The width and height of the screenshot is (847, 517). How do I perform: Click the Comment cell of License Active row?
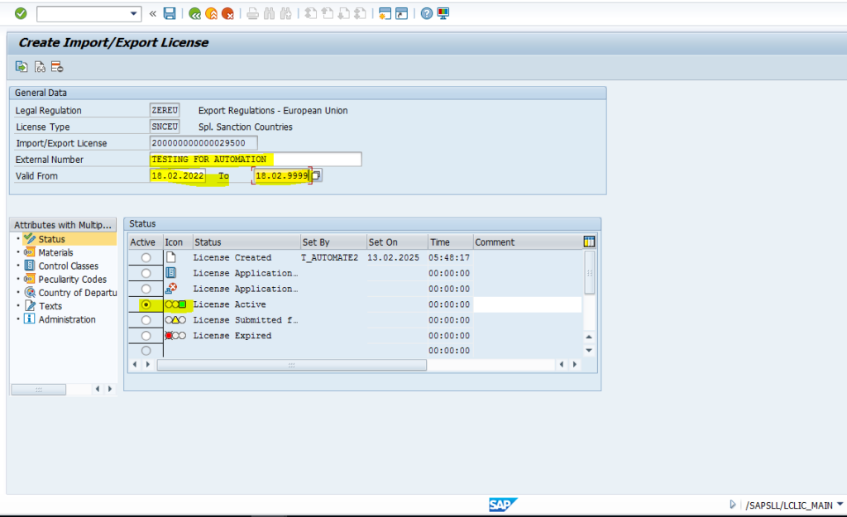pyautogui.click(x=527, y=304)
